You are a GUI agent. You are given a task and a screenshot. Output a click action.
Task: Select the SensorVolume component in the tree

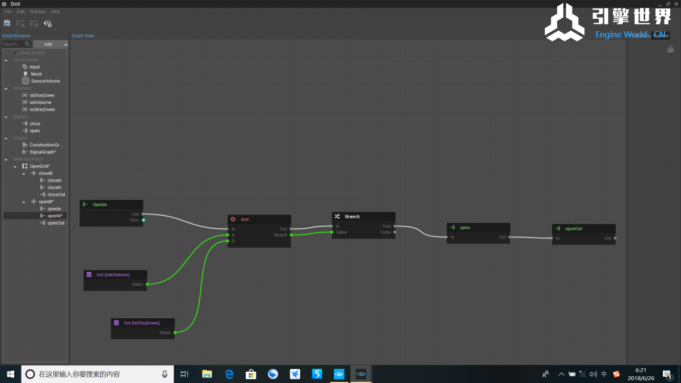(45, 81)
